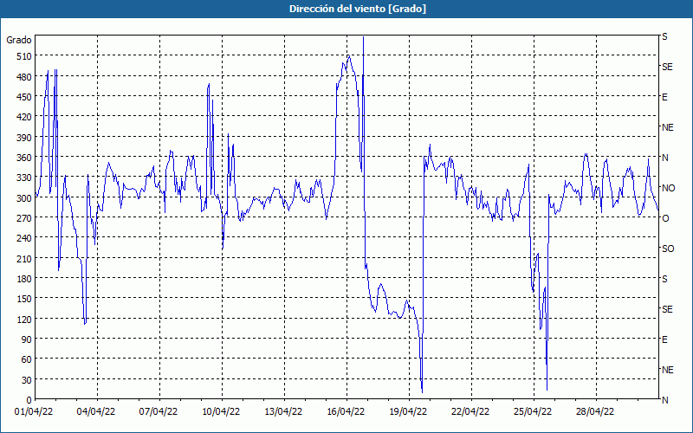Click the y-axis value 270
693x433 pixels.
[x=24, y=218]
